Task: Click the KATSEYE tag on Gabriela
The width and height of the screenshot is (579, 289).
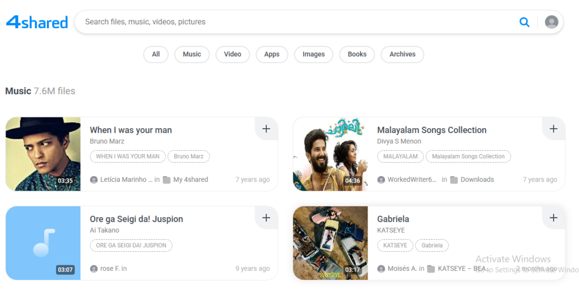Action: (x=395, y=246)
